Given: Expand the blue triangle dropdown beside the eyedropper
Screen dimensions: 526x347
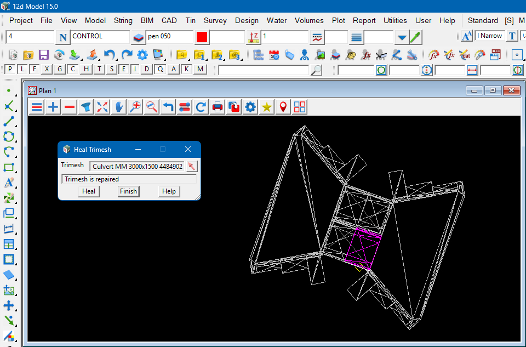Looking at the screenshot, I should 402,37.
